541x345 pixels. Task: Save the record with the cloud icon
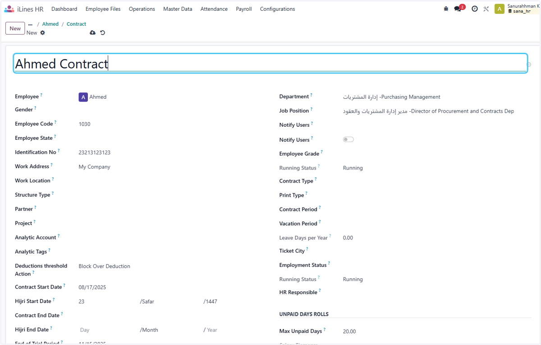point(92,33)
